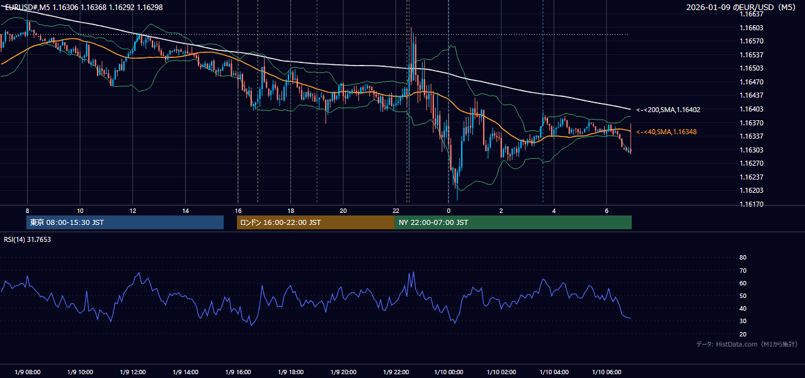
Task: Click price level 1.16503 on axis
Action: [x=751, y=68]
